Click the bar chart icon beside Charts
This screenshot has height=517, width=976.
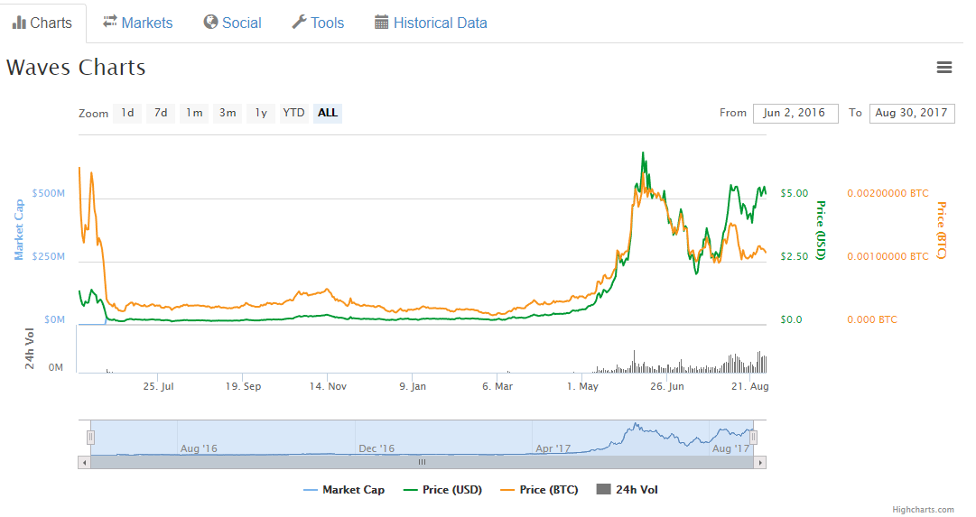(x=19, y=23)
